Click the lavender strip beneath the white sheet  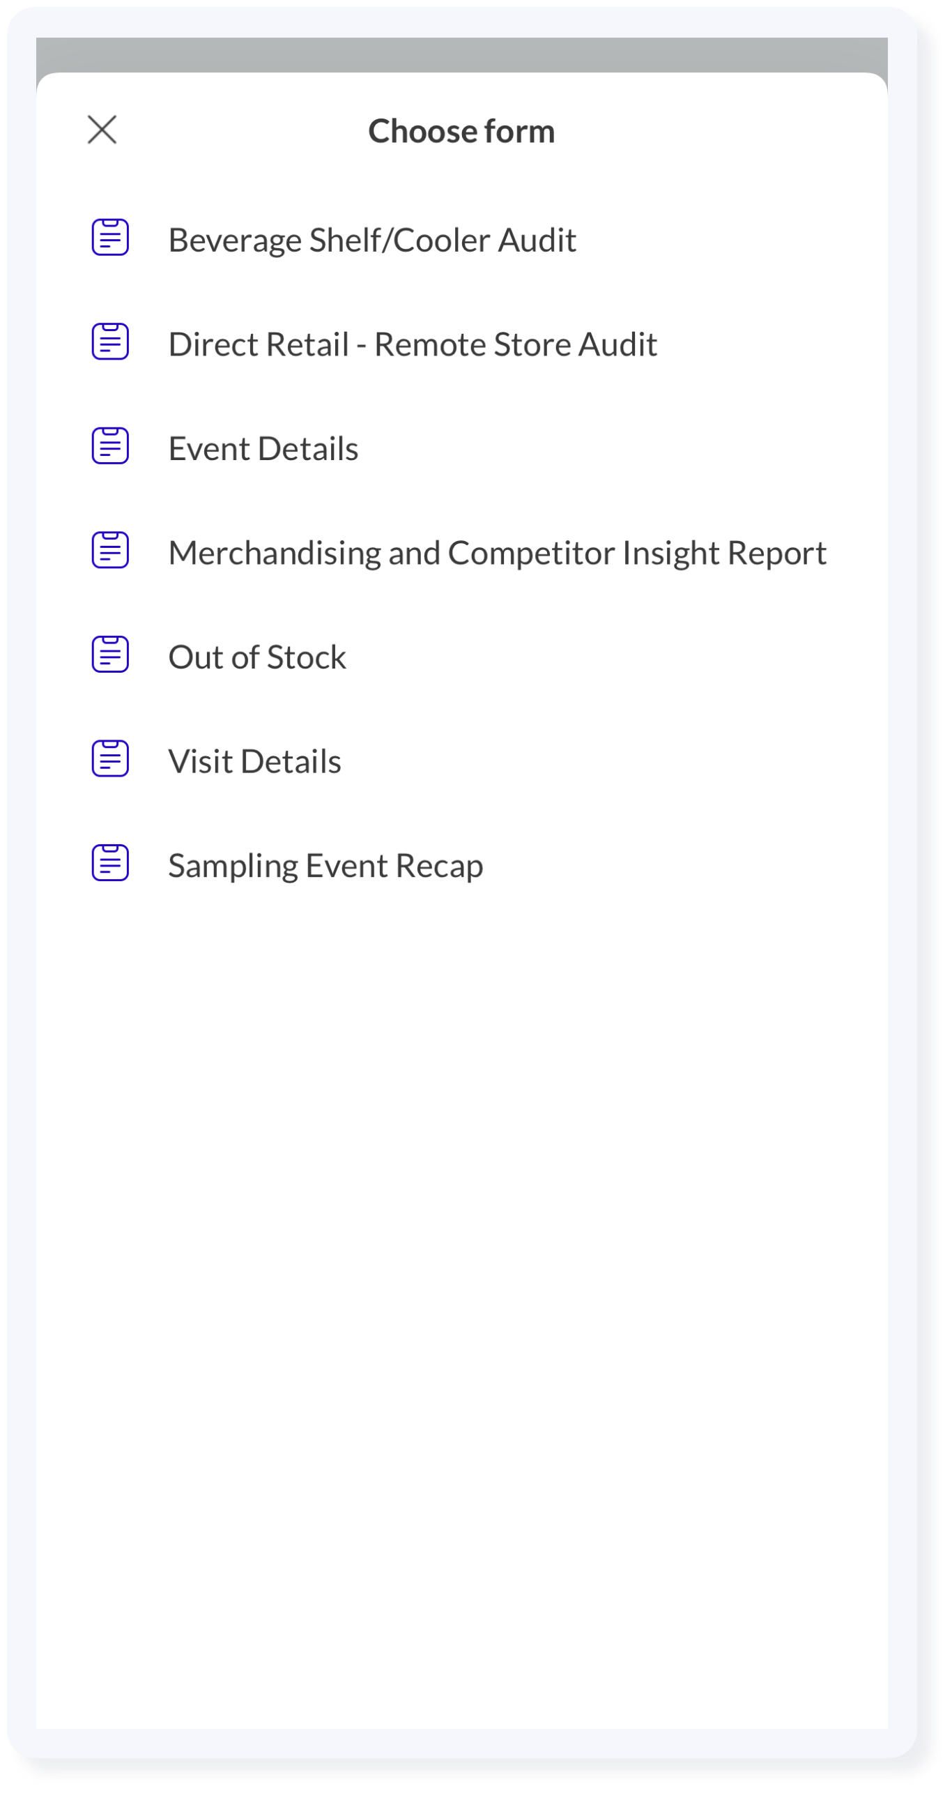click(x=463, y=1743)
